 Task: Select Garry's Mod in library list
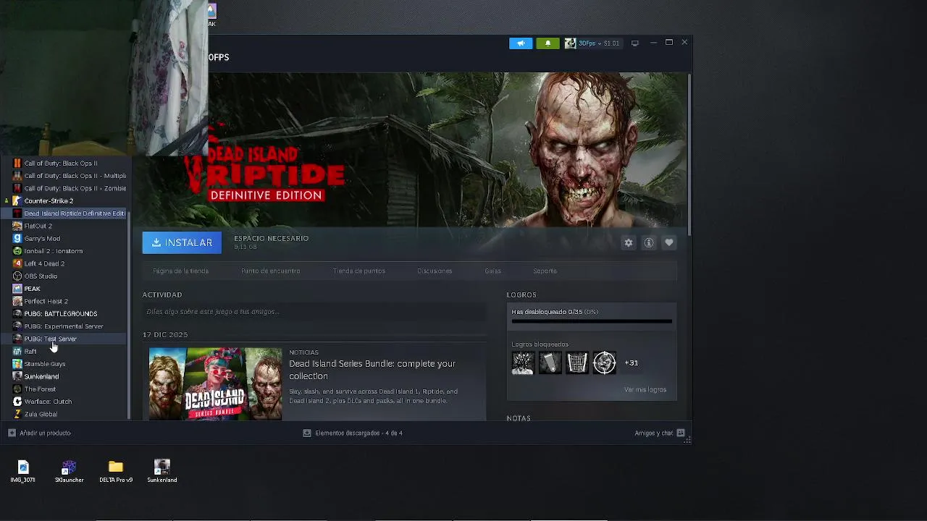[x=42, y=239]
